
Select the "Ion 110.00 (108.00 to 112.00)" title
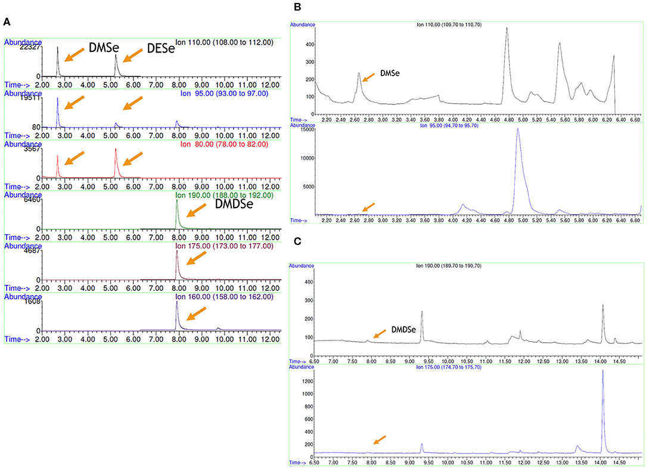pos(224,42)
